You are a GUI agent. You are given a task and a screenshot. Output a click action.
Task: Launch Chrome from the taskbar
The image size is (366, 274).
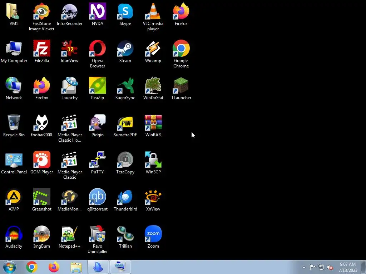pos(32,267)
